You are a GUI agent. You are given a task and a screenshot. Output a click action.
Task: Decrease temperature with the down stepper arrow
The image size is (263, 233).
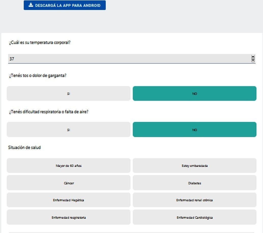click(253, 60)
